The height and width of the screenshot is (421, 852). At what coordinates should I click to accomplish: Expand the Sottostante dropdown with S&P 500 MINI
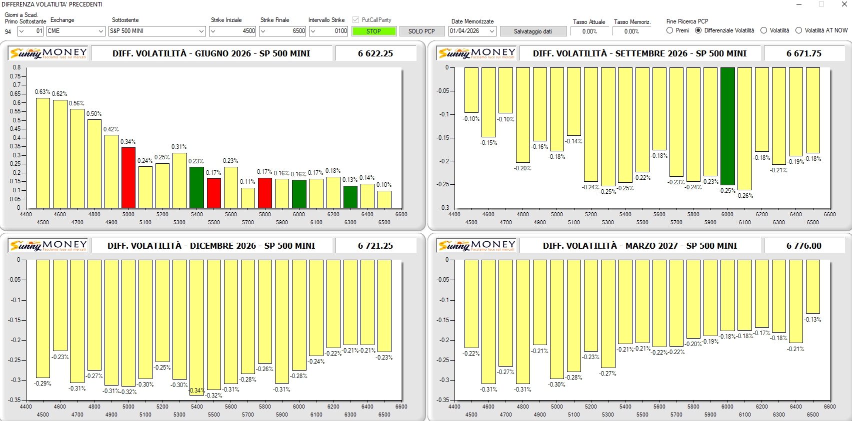coord(201,31)
